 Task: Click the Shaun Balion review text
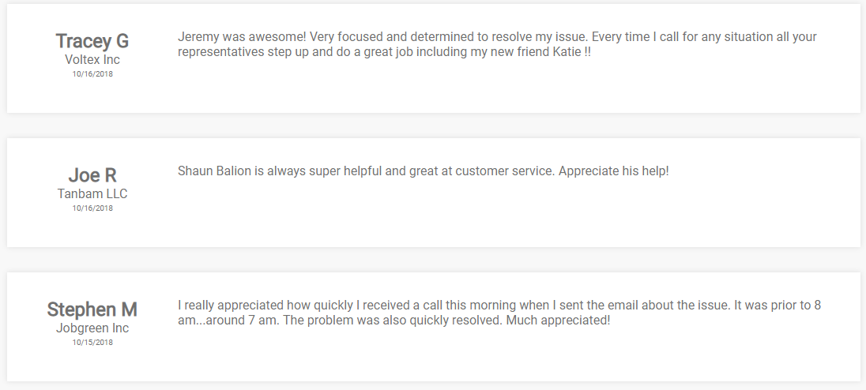[423, 171]
